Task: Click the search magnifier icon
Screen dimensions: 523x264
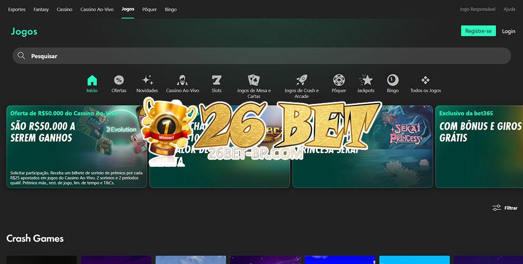Action: [21, 56]
